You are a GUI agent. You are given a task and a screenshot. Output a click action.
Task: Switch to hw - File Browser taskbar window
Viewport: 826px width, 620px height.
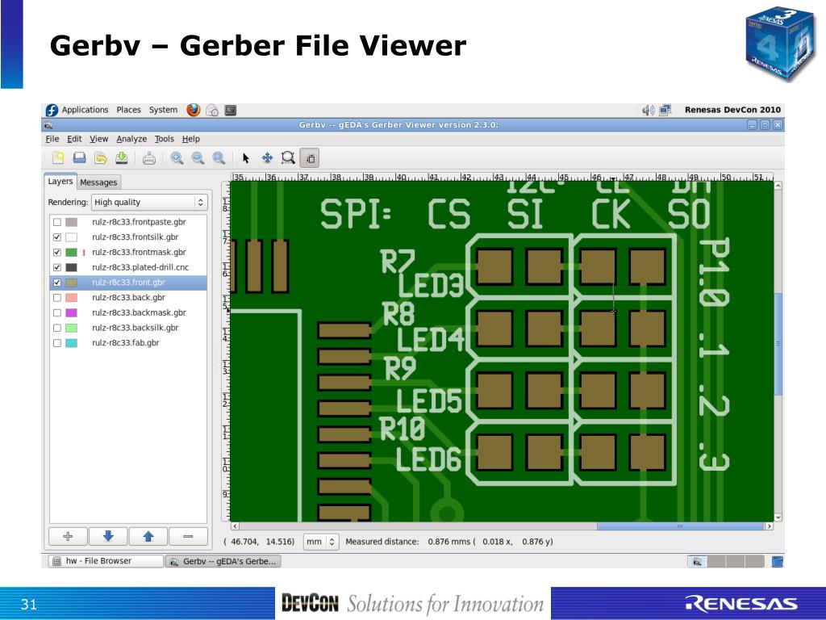click(x=106, y=561)
